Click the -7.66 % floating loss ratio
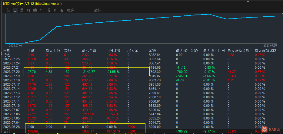This screenshot has width=283, height=134. tap(209, 76)
